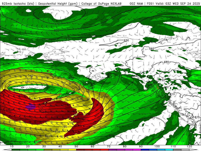Click the brightest green 25-30 kt swatch
The width and height of the screenshot is (201, 151).
(x=40, y=150)
